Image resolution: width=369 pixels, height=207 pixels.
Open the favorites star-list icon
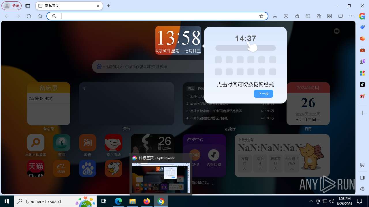[297, 16]
